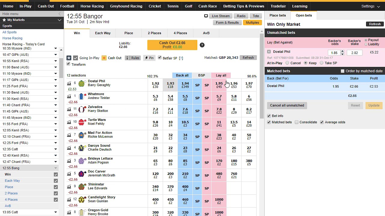Open the Rules info button
Viewport: 385px width, 216px height.
point(132,58)
